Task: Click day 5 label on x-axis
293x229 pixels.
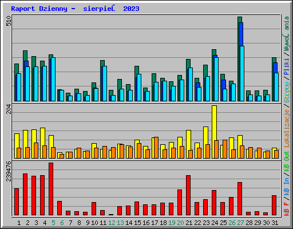Action: click(x=53, y=223)
